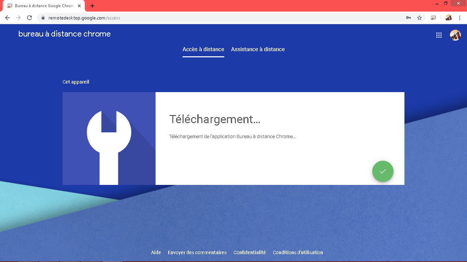Click the Téléchargement de l'application Bureau text
Viewport: 467px width, 262px height.
click(232, 136)
